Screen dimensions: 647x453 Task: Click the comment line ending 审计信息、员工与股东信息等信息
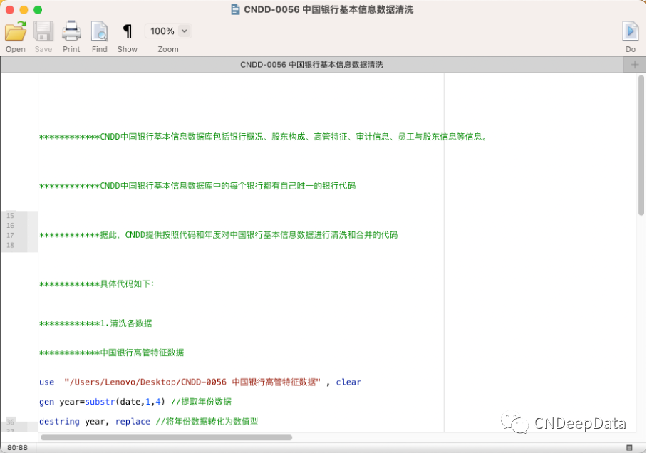click(x=264, y=137)
